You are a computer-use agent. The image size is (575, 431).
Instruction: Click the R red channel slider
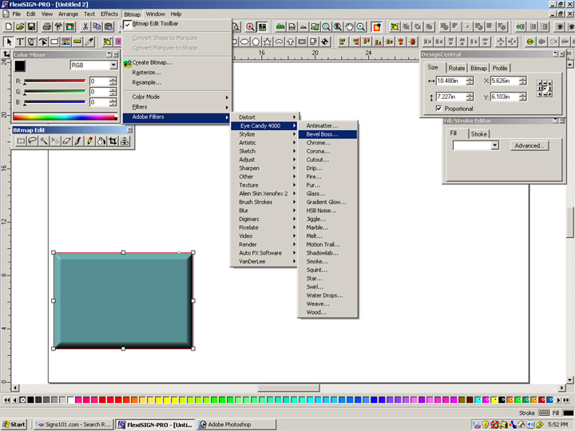(54, 81)
